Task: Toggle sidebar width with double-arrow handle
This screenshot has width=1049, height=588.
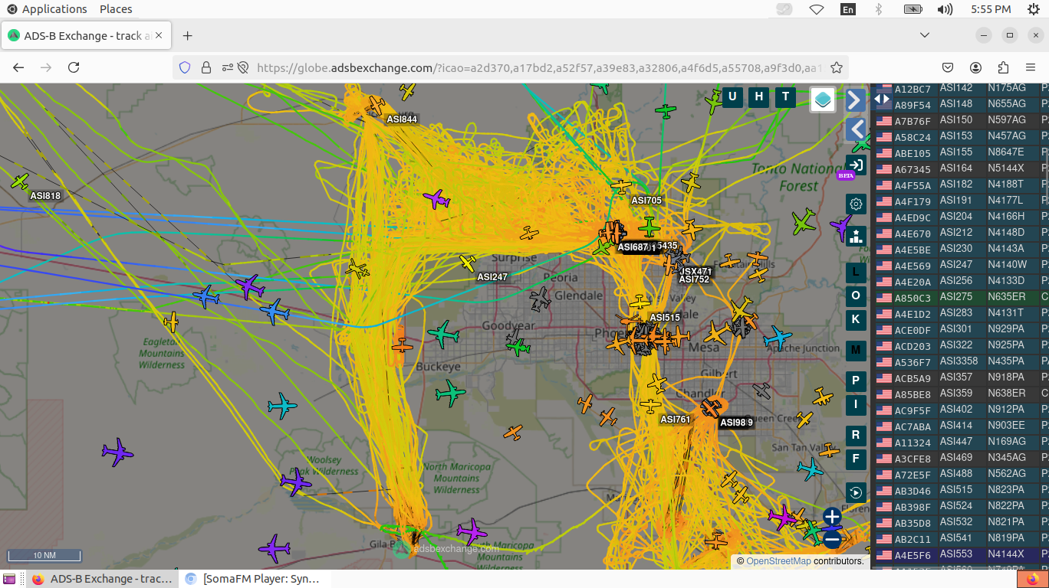Action: (882, 98)
